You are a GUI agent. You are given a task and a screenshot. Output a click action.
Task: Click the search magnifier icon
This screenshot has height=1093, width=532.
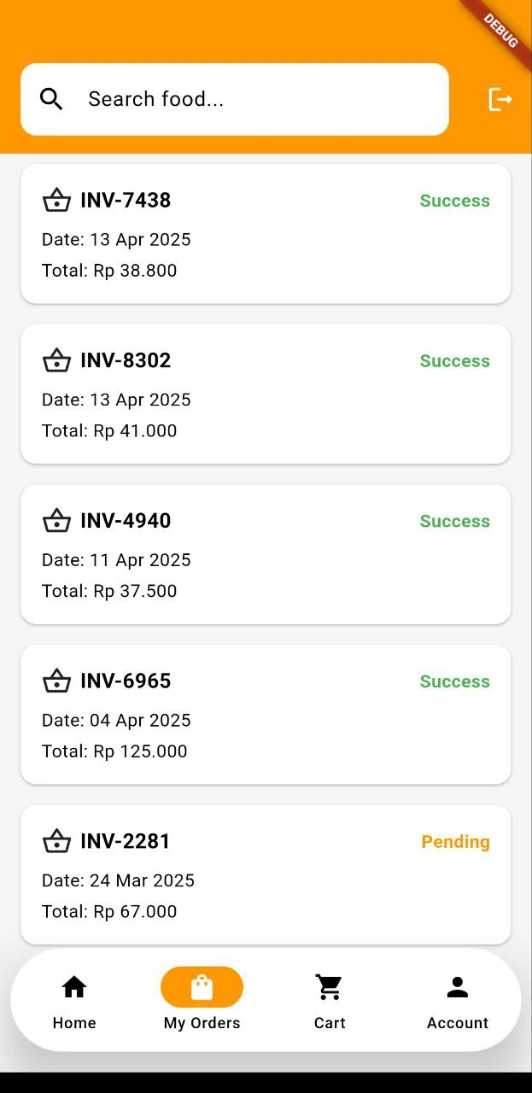point(51,99)
